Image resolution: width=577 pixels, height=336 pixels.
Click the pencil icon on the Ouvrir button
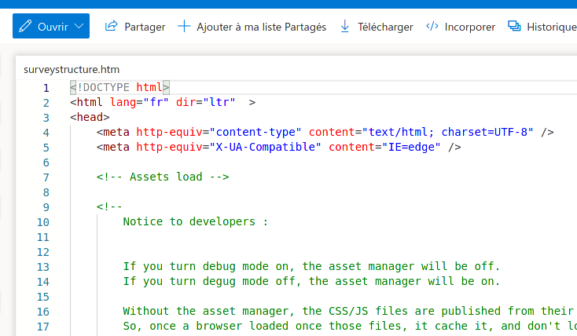tap(25, 27)
